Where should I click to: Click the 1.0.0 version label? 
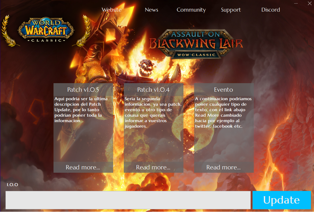point(13,185)
